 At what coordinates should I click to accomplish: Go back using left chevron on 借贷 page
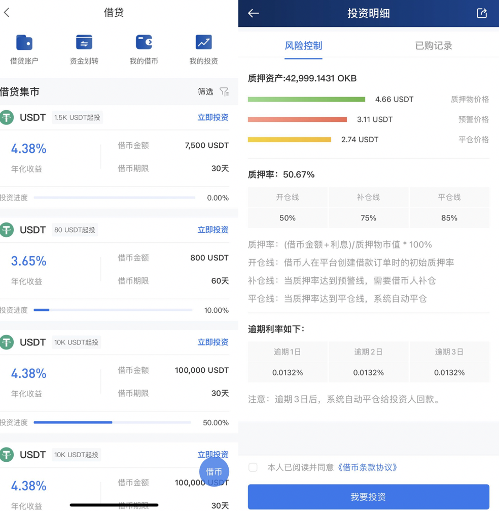point(7,13)
